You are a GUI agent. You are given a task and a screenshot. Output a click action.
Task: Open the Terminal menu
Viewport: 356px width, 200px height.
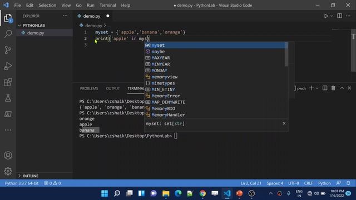click(107, 5)
